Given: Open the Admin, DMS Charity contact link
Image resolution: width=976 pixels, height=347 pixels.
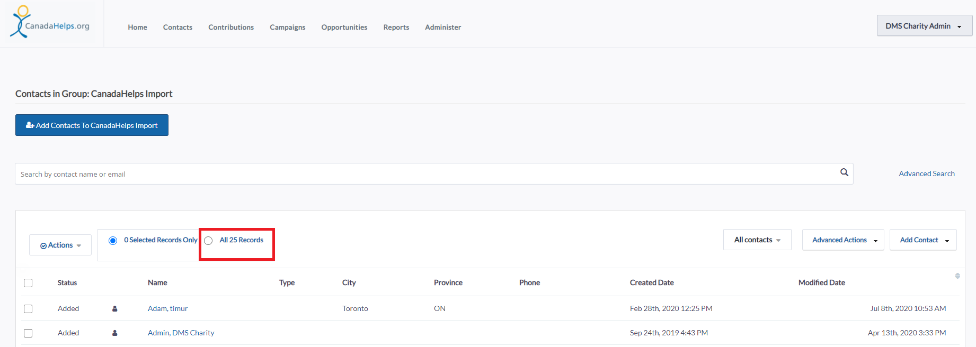Looking at the screenshot, I should pos(181,333).
